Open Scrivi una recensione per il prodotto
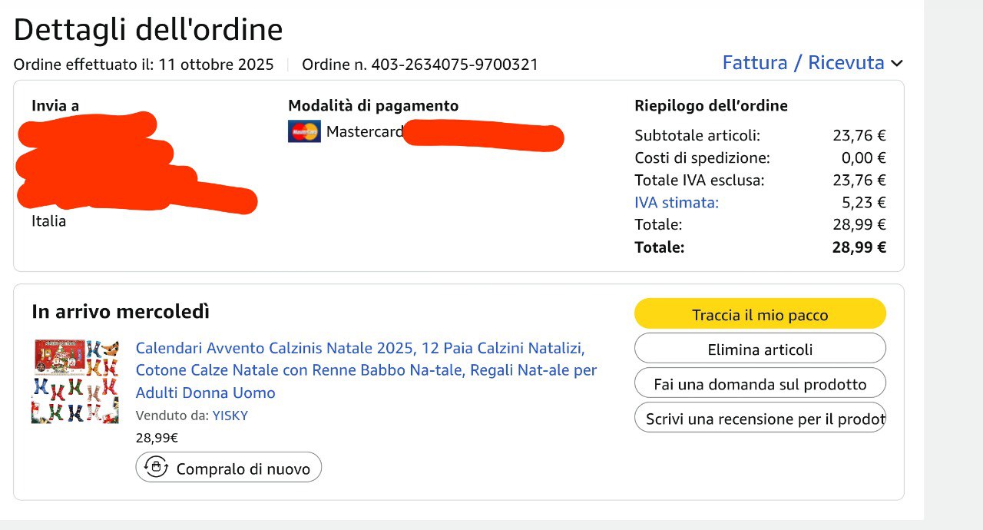 click(x=760, y=419)
